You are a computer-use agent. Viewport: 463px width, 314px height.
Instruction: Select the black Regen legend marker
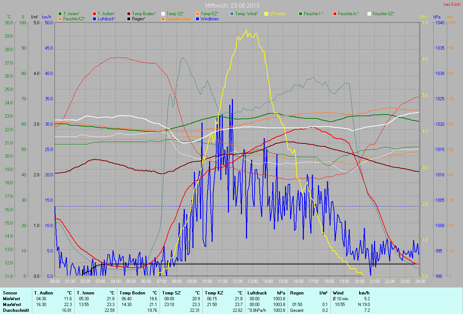tap(129, 18)
